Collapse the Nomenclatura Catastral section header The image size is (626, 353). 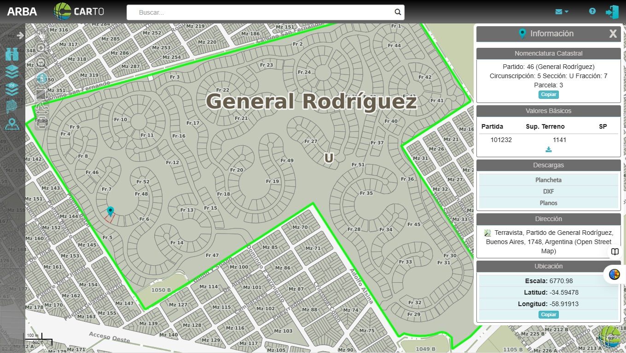tap(548, 53)
